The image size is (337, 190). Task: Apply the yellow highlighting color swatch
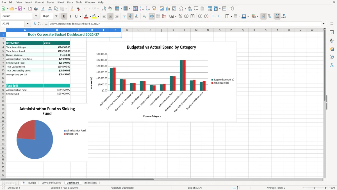(94, 16)
